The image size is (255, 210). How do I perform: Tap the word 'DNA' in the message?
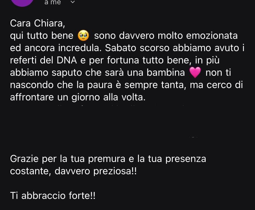point(67,60)
